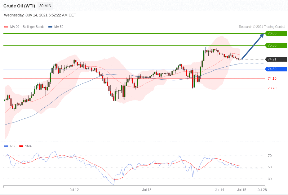Image resolution: width=288 pixels, height=195 pixels.
Task: Click the red 73.70 support level label
Action: pos(272,88)
